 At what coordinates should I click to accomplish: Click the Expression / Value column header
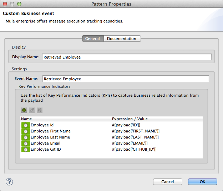(x=156, y=119)
